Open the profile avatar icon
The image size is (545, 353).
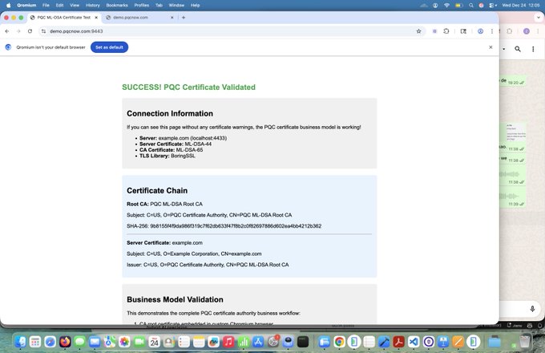point(479,31)
